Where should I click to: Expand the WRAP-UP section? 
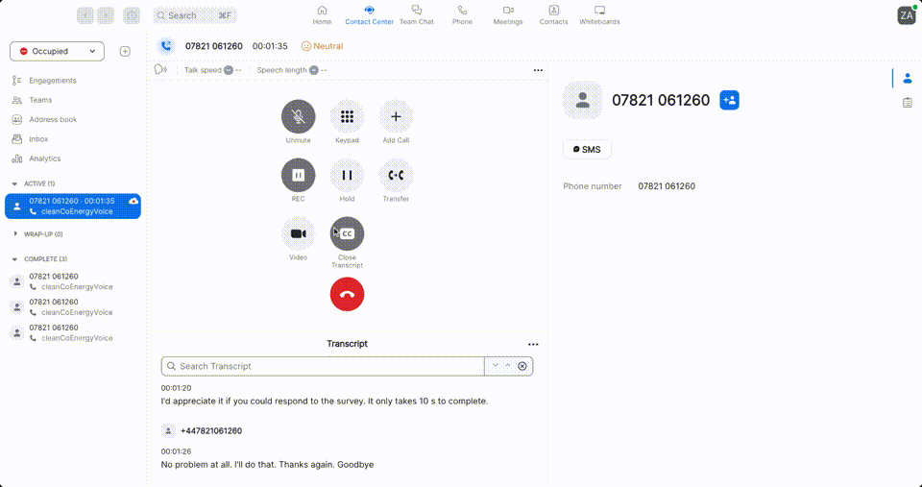14,233
